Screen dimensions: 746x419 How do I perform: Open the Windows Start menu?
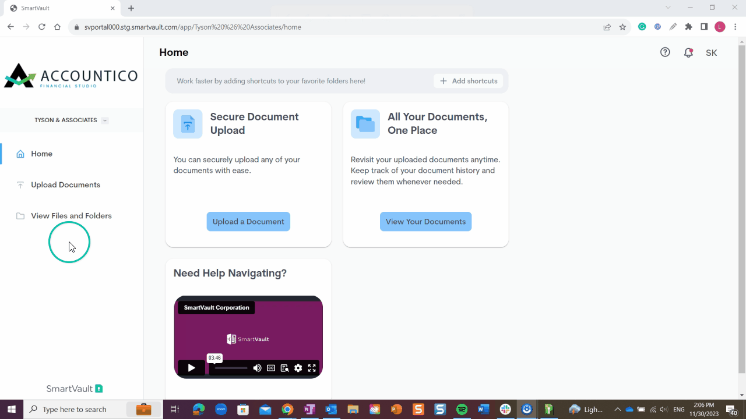[12, 410]
